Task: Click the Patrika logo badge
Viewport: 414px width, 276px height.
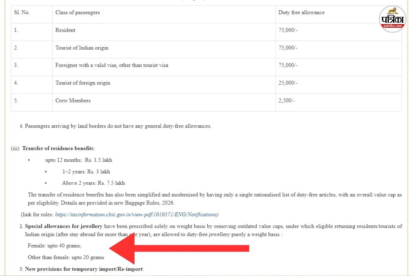Action: coord(393,19)
